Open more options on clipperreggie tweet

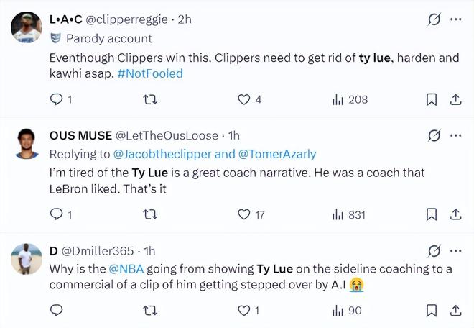(x=455, y=20)
